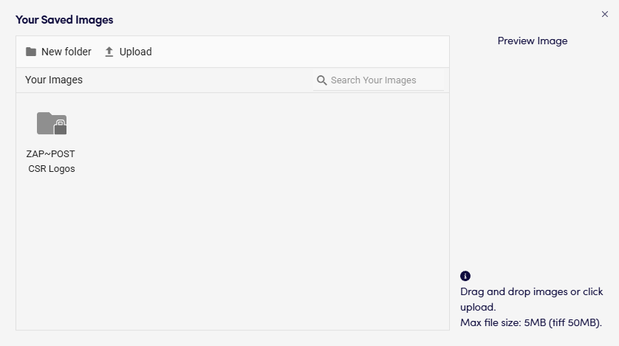619x346 pixels.
Task: Click the Your Saved Images title
Action: point(64,20)
